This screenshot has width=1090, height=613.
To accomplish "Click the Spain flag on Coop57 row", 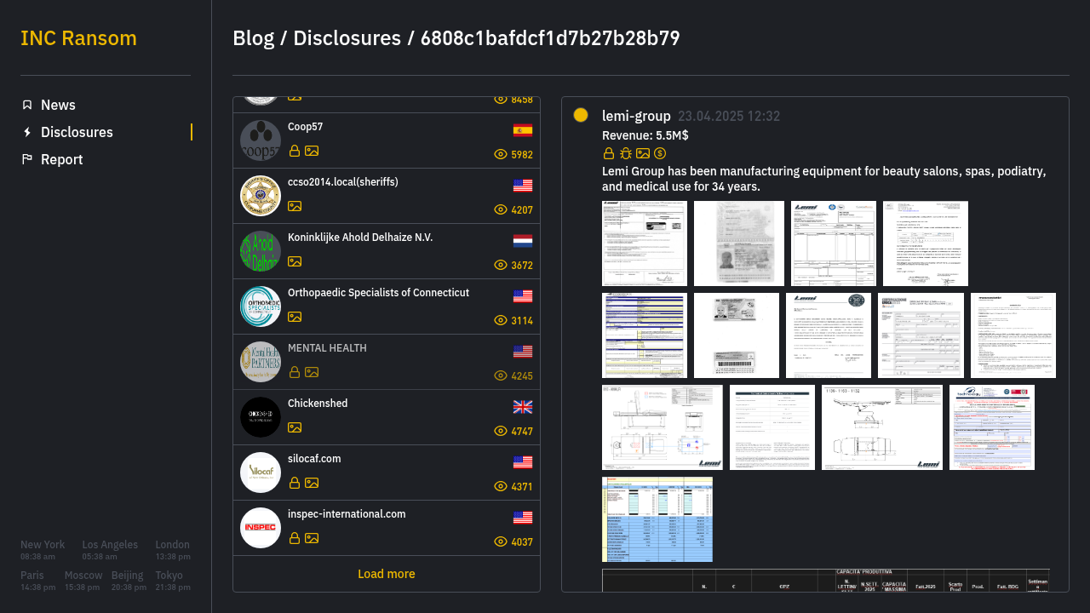I will (x=523, y=130).
